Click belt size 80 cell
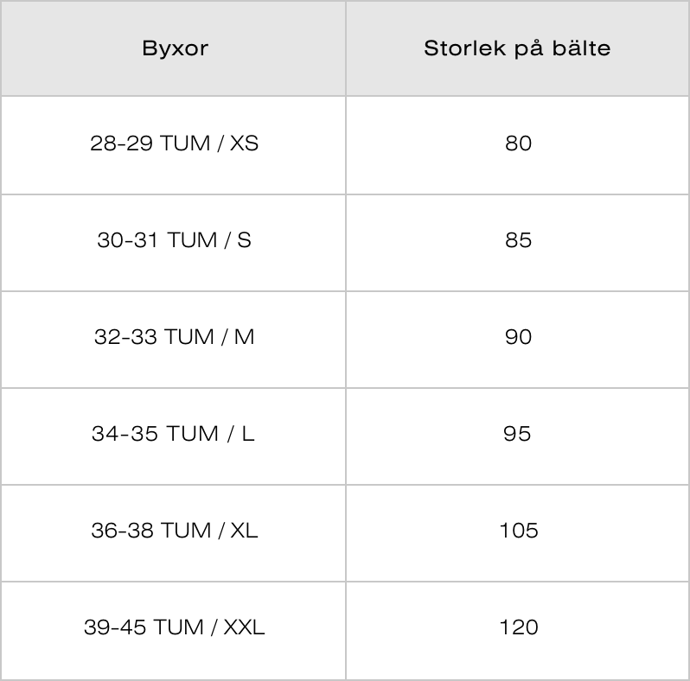This screenshot has height=681, width=690. 517,145
